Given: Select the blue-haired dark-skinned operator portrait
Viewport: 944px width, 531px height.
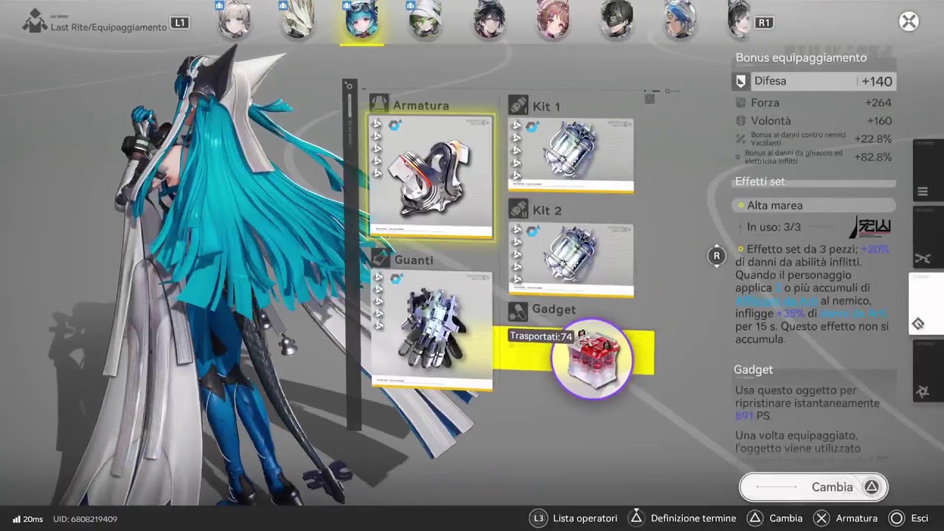Looking at the screenshot, I should pos(680,20).
